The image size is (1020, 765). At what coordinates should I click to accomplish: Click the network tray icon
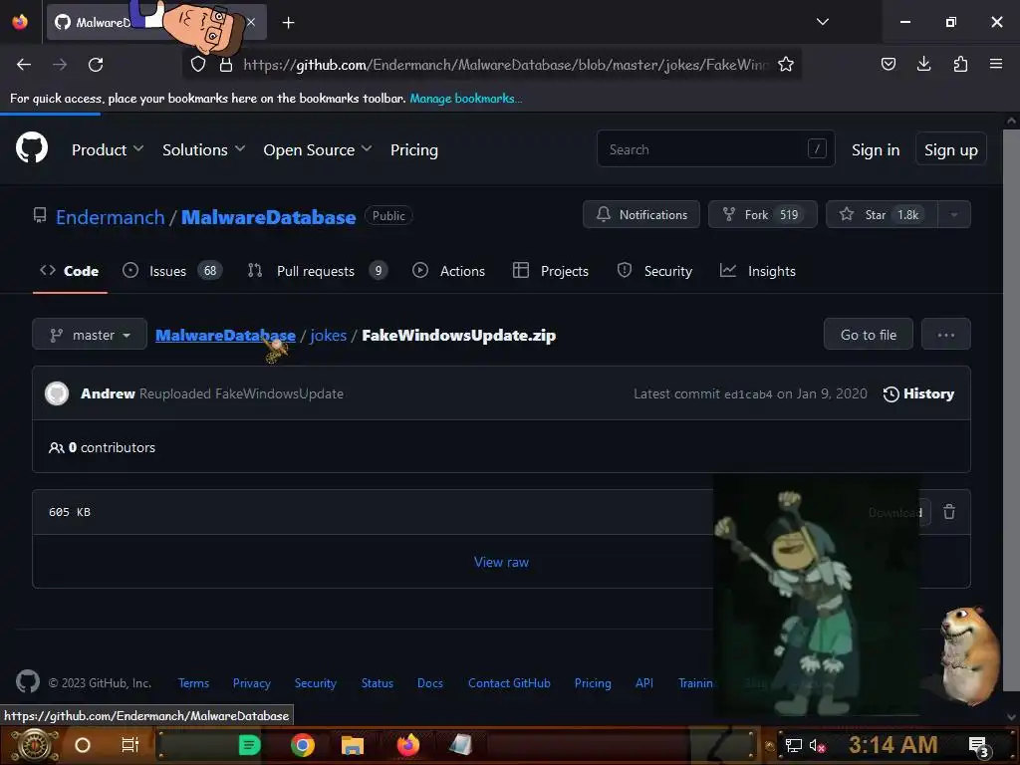click(794, 745)
